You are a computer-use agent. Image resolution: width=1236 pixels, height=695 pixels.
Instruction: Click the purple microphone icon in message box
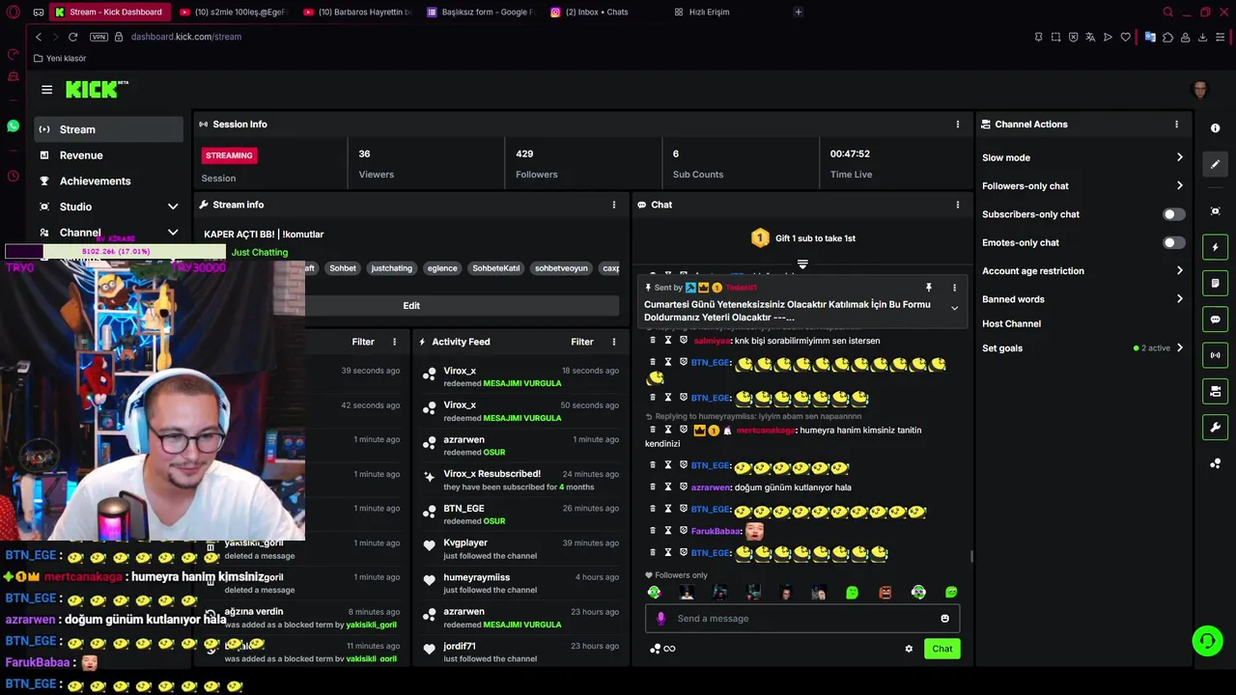660,619
